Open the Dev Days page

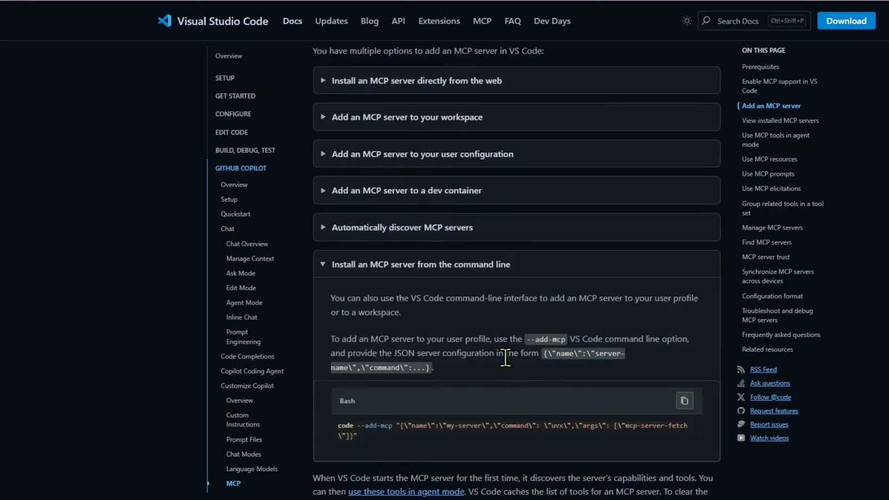[x=552, y=21]
